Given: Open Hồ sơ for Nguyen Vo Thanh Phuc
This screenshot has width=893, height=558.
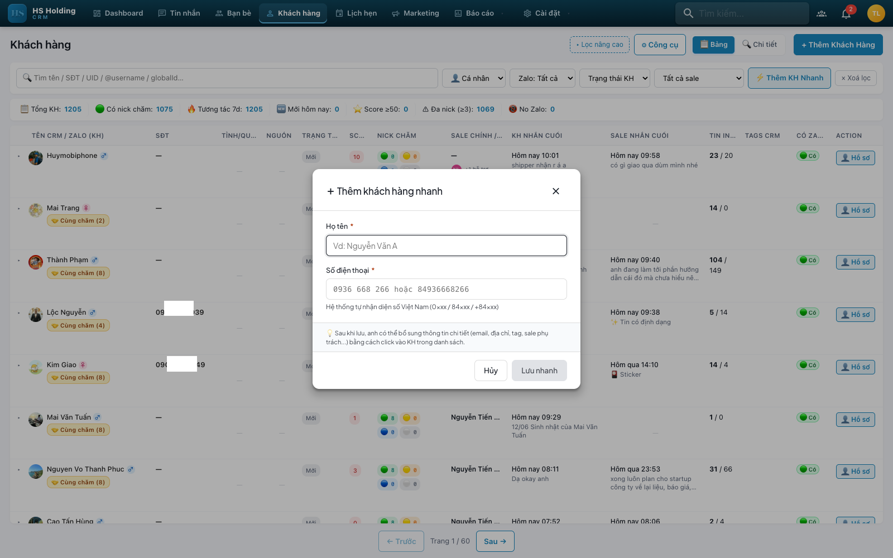Looking at the screenshot, I should (x=855, y=472).
